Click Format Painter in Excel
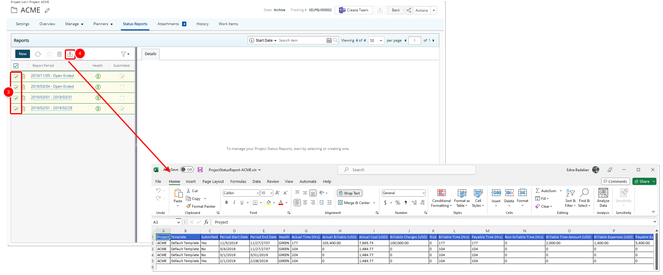Screen dimensions: 663x275 pos(201,206)
